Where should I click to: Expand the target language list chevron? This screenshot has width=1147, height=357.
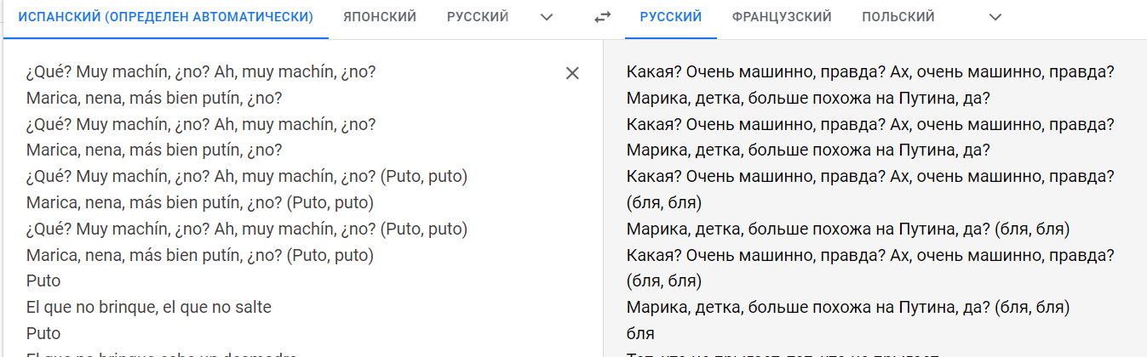(995, 17)
